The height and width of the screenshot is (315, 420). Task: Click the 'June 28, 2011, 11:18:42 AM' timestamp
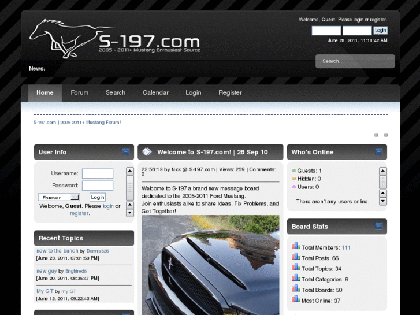[x=358, y=40]
